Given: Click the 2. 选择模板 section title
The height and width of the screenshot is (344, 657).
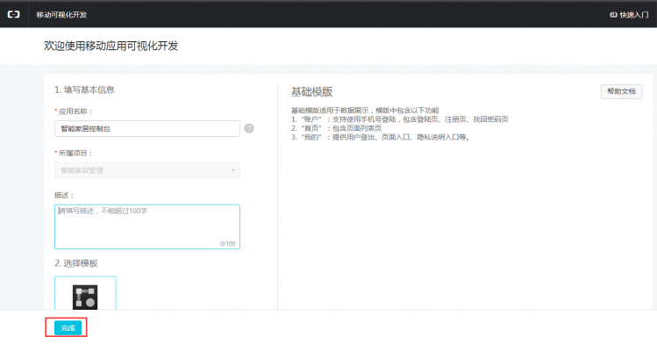Looking at the screenshot, I should tap(75, 263).
